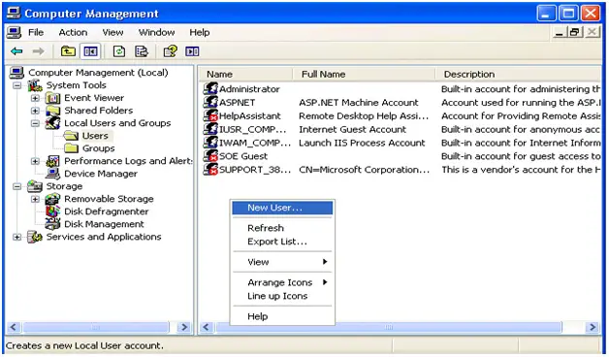
Task: Choose New User... from context menu
Action: point(282,208)
